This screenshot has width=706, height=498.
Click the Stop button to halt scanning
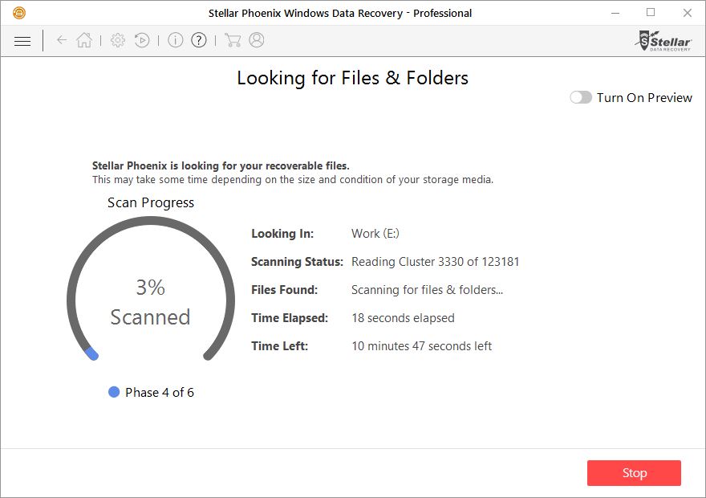click(634, 473)
